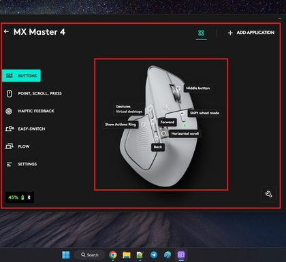
Task: Minimize the Options+ window
Action: pyautogui.click(x=280, y=19)
